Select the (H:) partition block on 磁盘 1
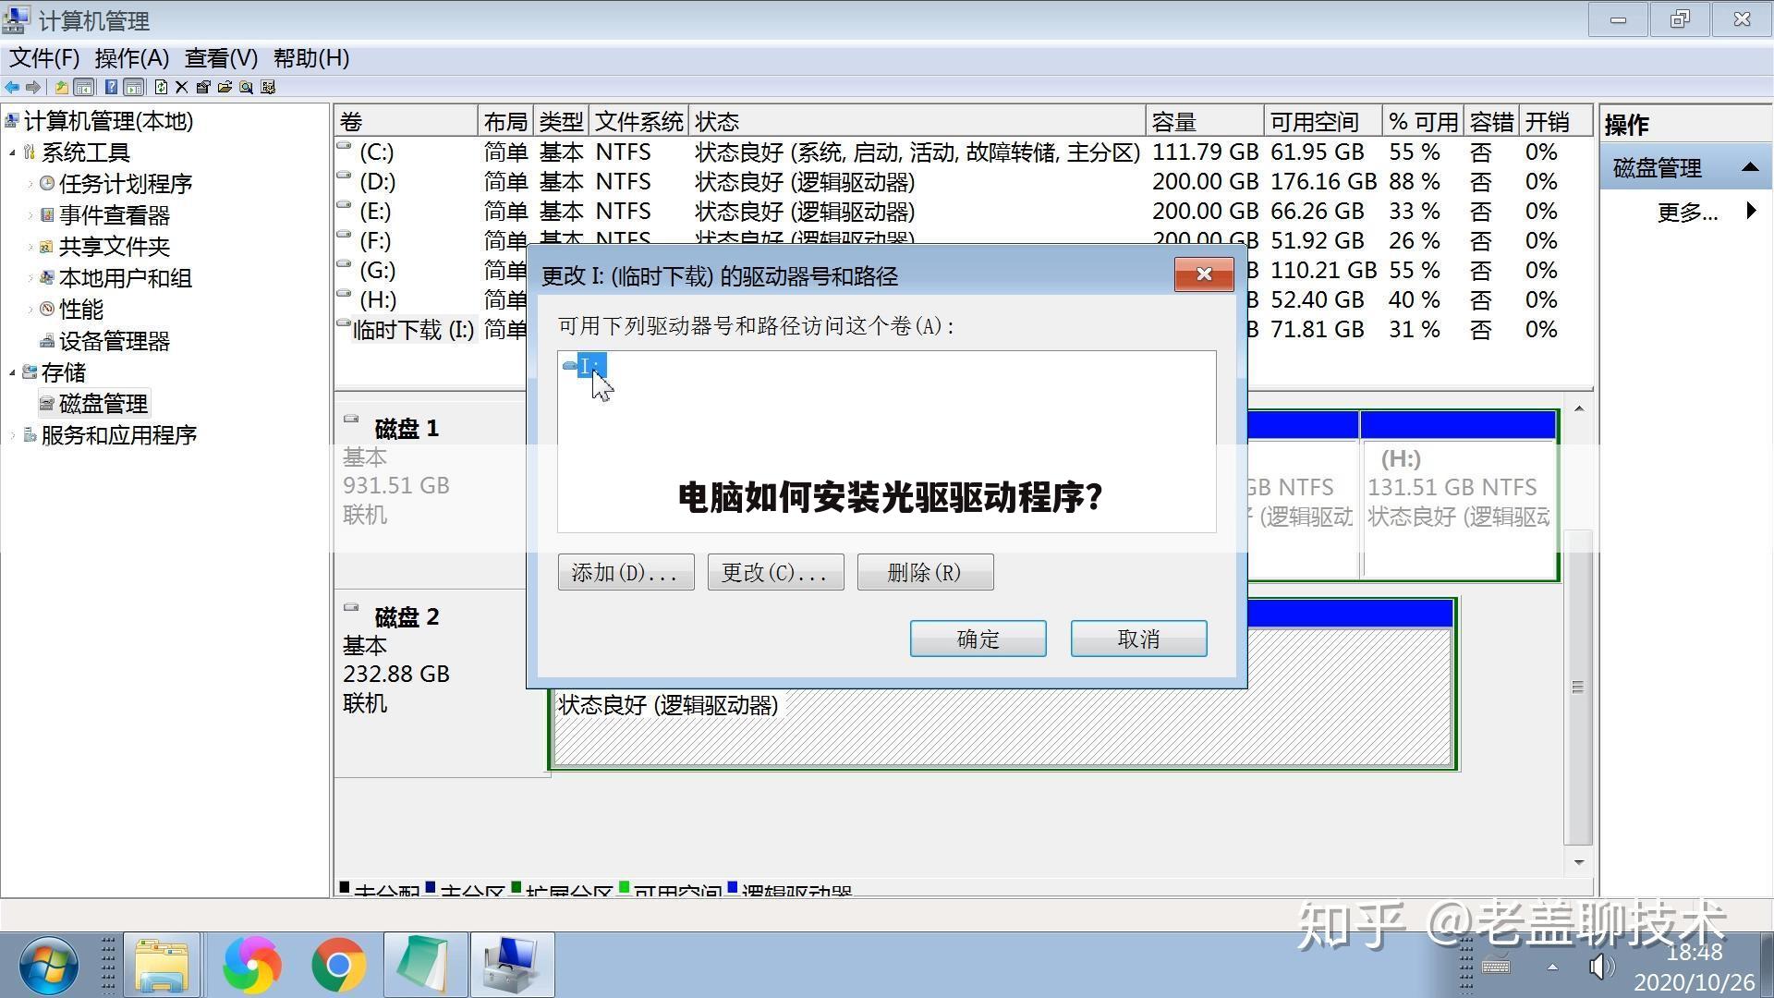 click(1458, 495)
